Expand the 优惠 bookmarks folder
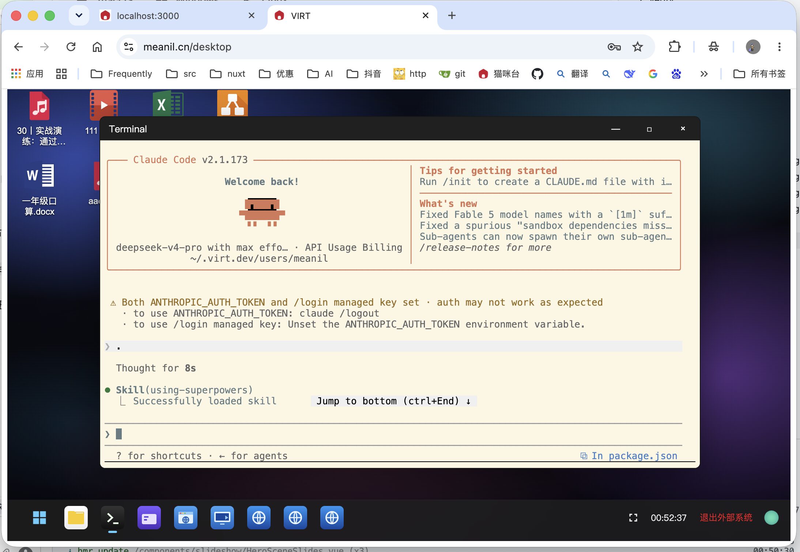Viewport: 800px width, 552px height. [276, 74]
